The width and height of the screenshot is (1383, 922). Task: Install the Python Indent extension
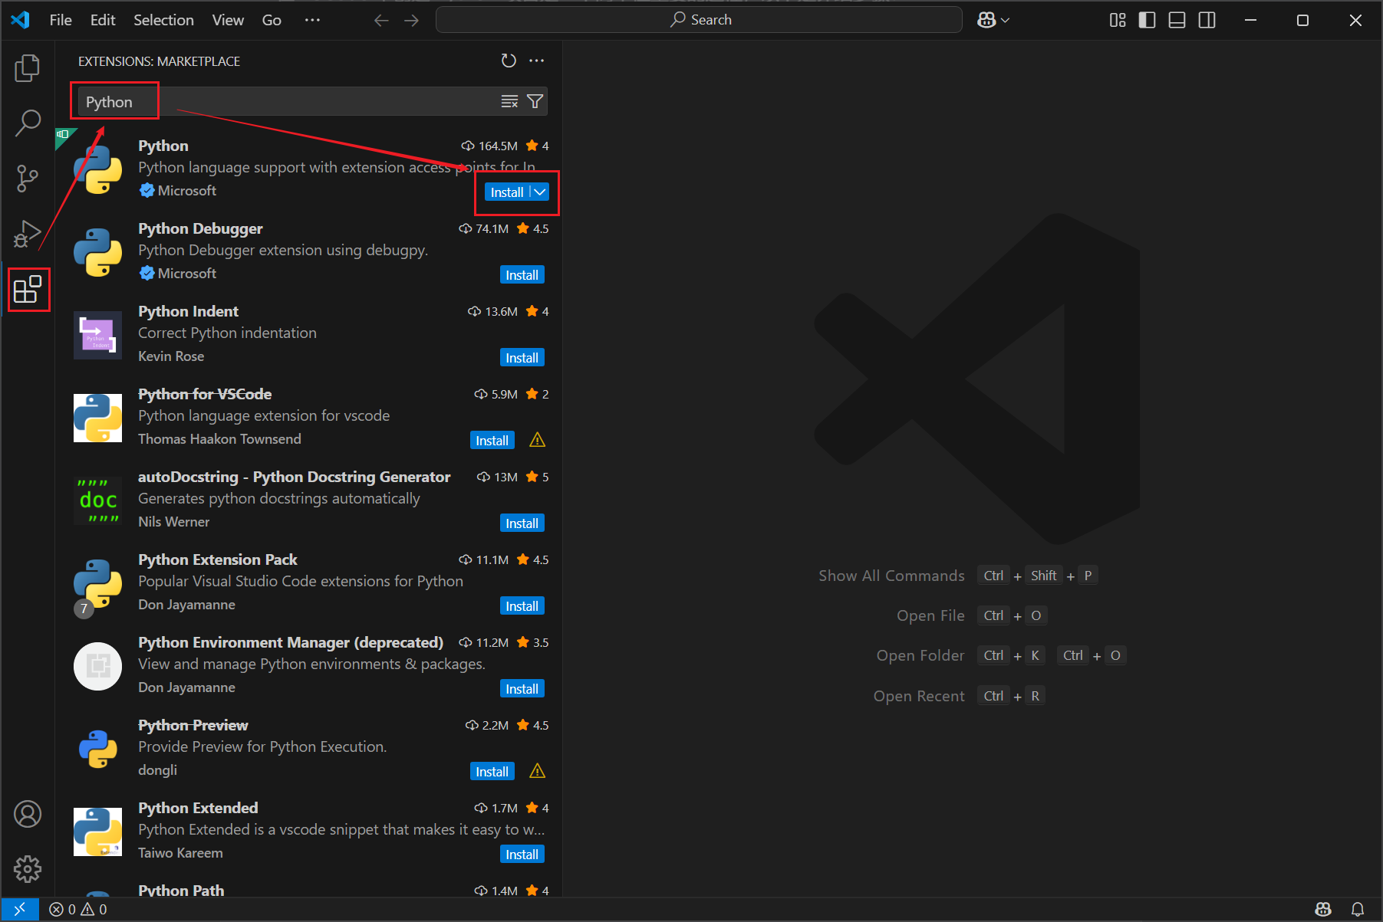click(x=522, y=358)
